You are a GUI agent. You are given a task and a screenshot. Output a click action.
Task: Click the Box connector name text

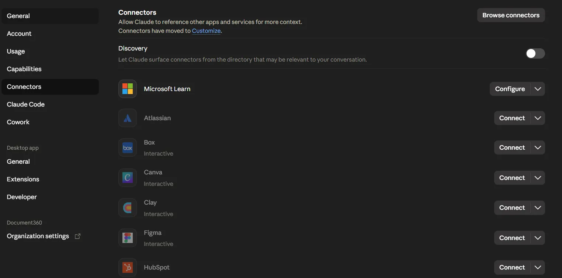click(x=149, y=142)
